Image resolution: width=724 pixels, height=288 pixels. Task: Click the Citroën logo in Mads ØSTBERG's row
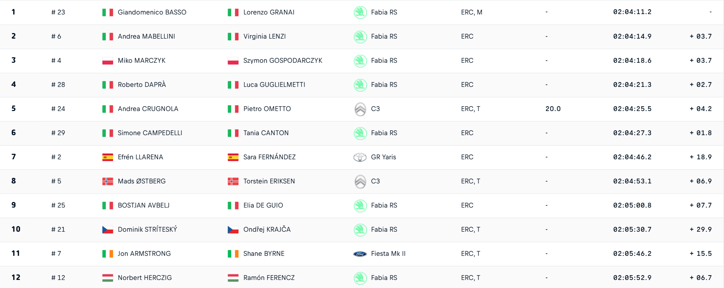pyautogui.click(x=360, y=181)
